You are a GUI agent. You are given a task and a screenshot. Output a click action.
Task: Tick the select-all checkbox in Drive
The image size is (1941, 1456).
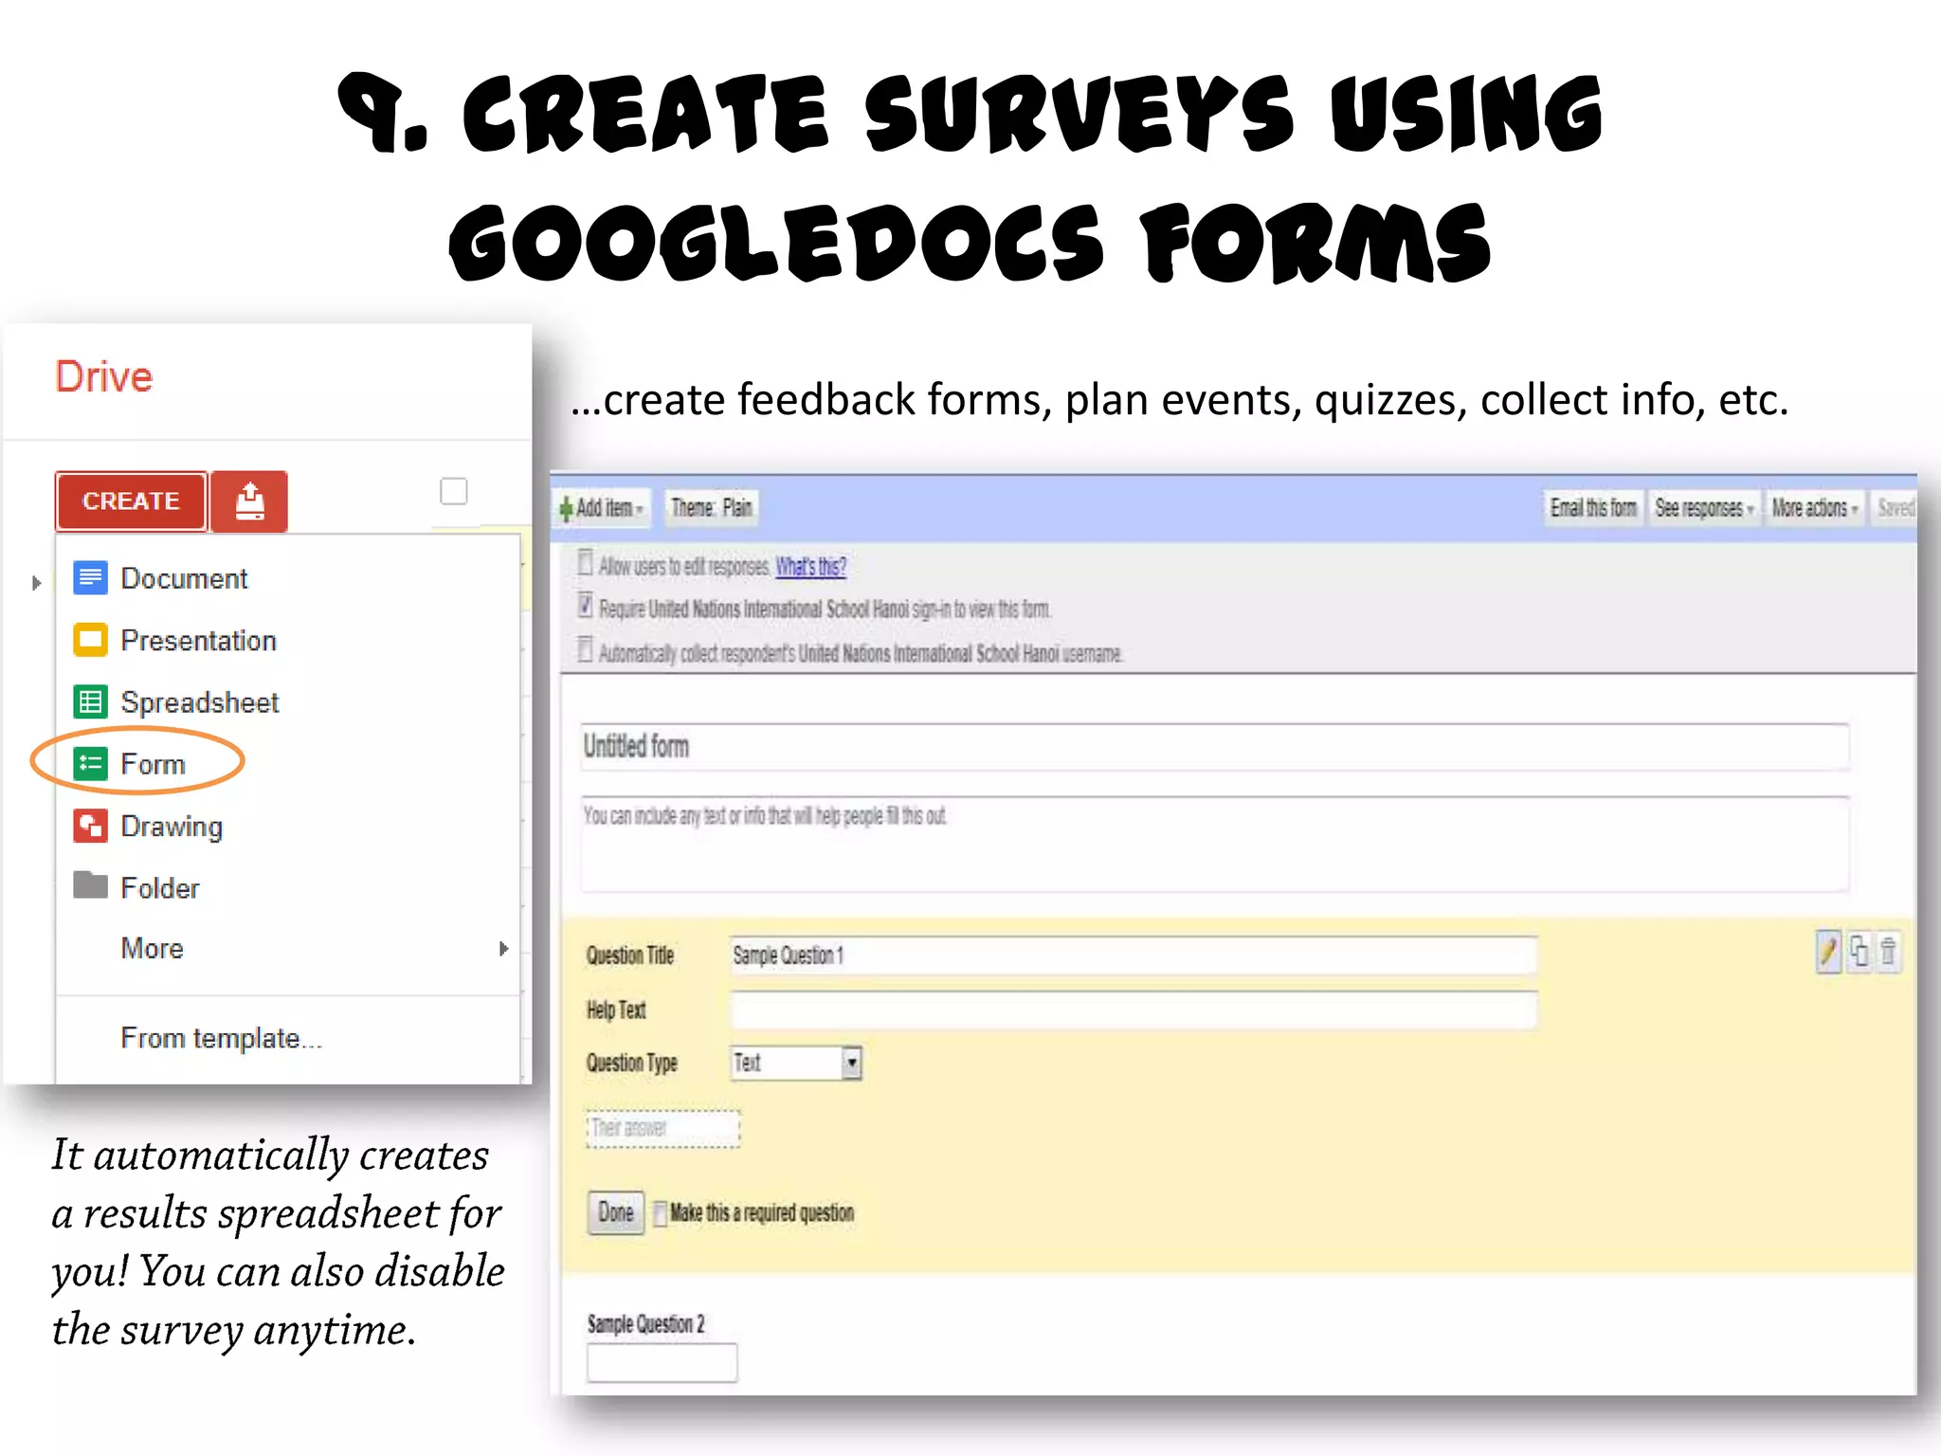[x=454, y=491]
